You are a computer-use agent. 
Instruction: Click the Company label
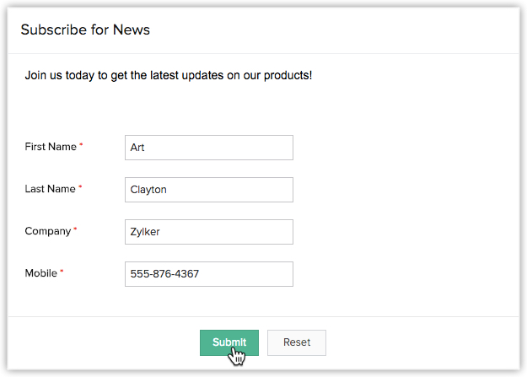point(48,231)
